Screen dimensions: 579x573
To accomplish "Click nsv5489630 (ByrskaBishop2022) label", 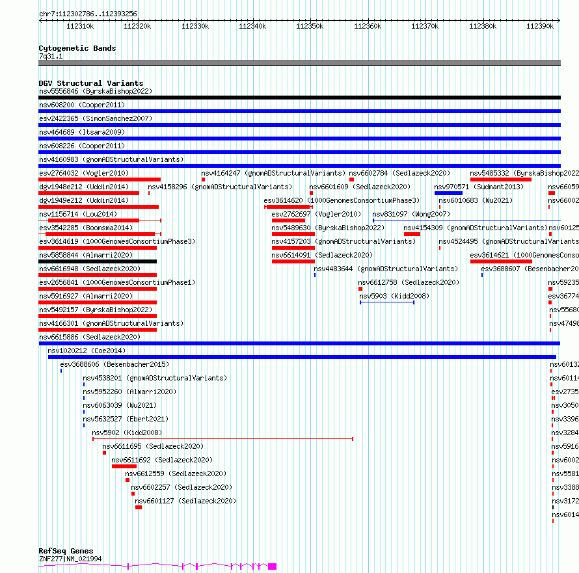I will [x=328, y=228].
